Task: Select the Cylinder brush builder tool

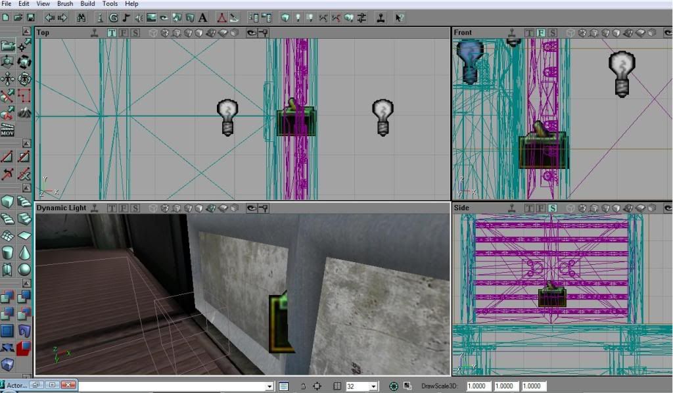Action: [7, 252]
